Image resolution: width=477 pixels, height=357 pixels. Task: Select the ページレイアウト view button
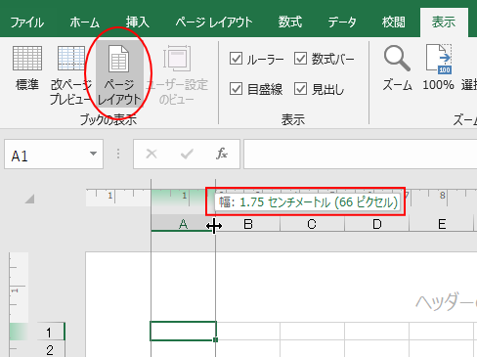(x=119, y=75)
